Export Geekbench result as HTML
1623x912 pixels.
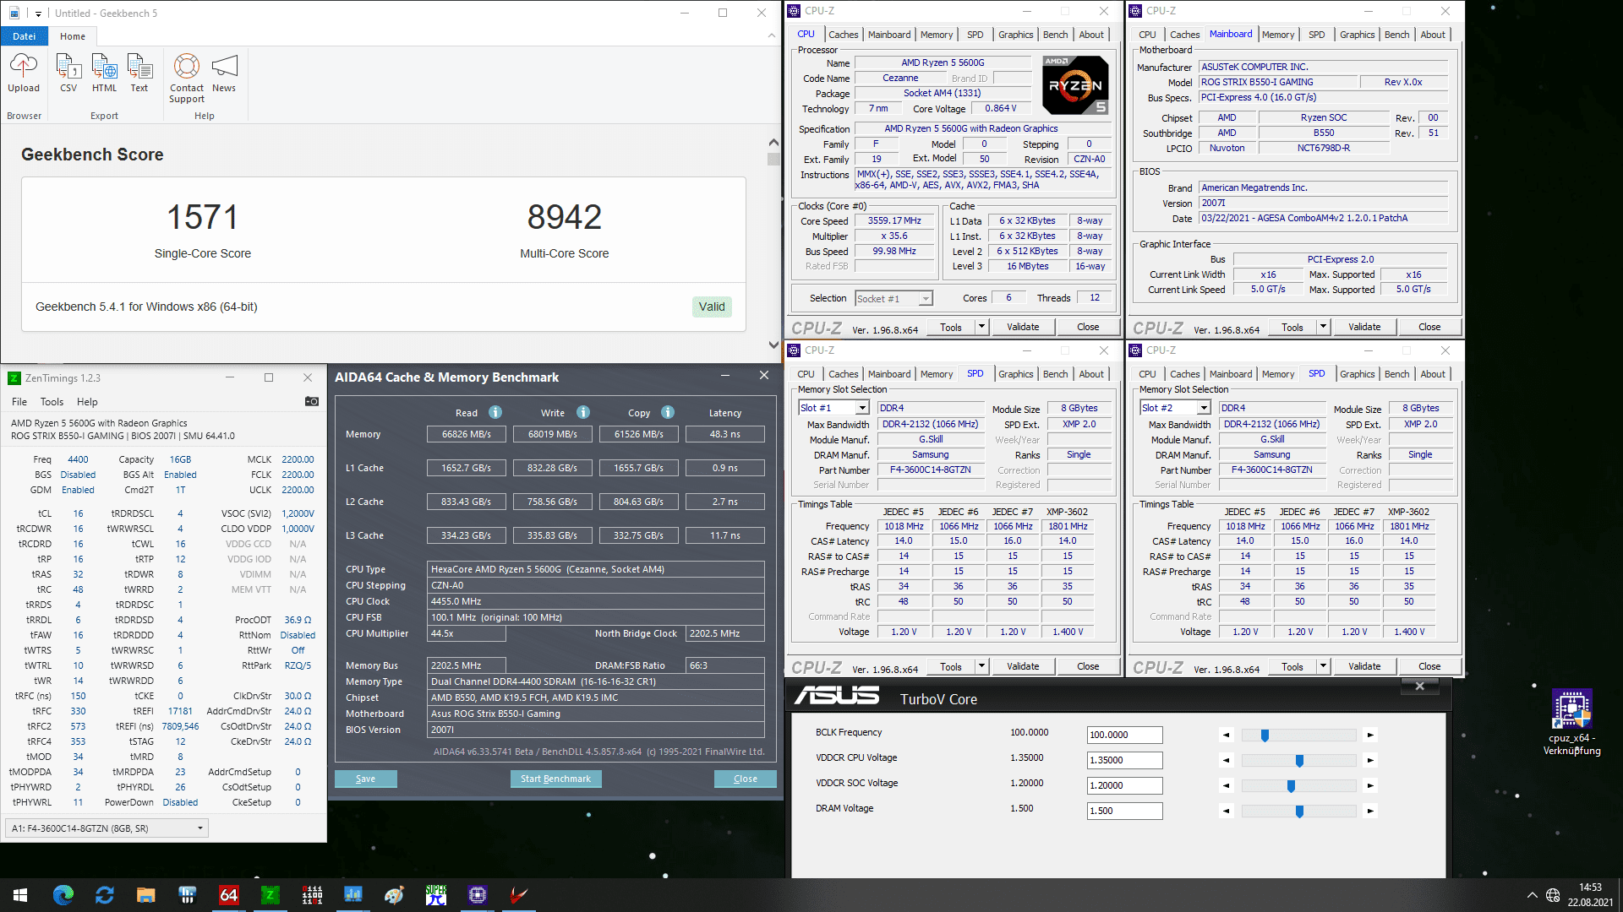104,73
